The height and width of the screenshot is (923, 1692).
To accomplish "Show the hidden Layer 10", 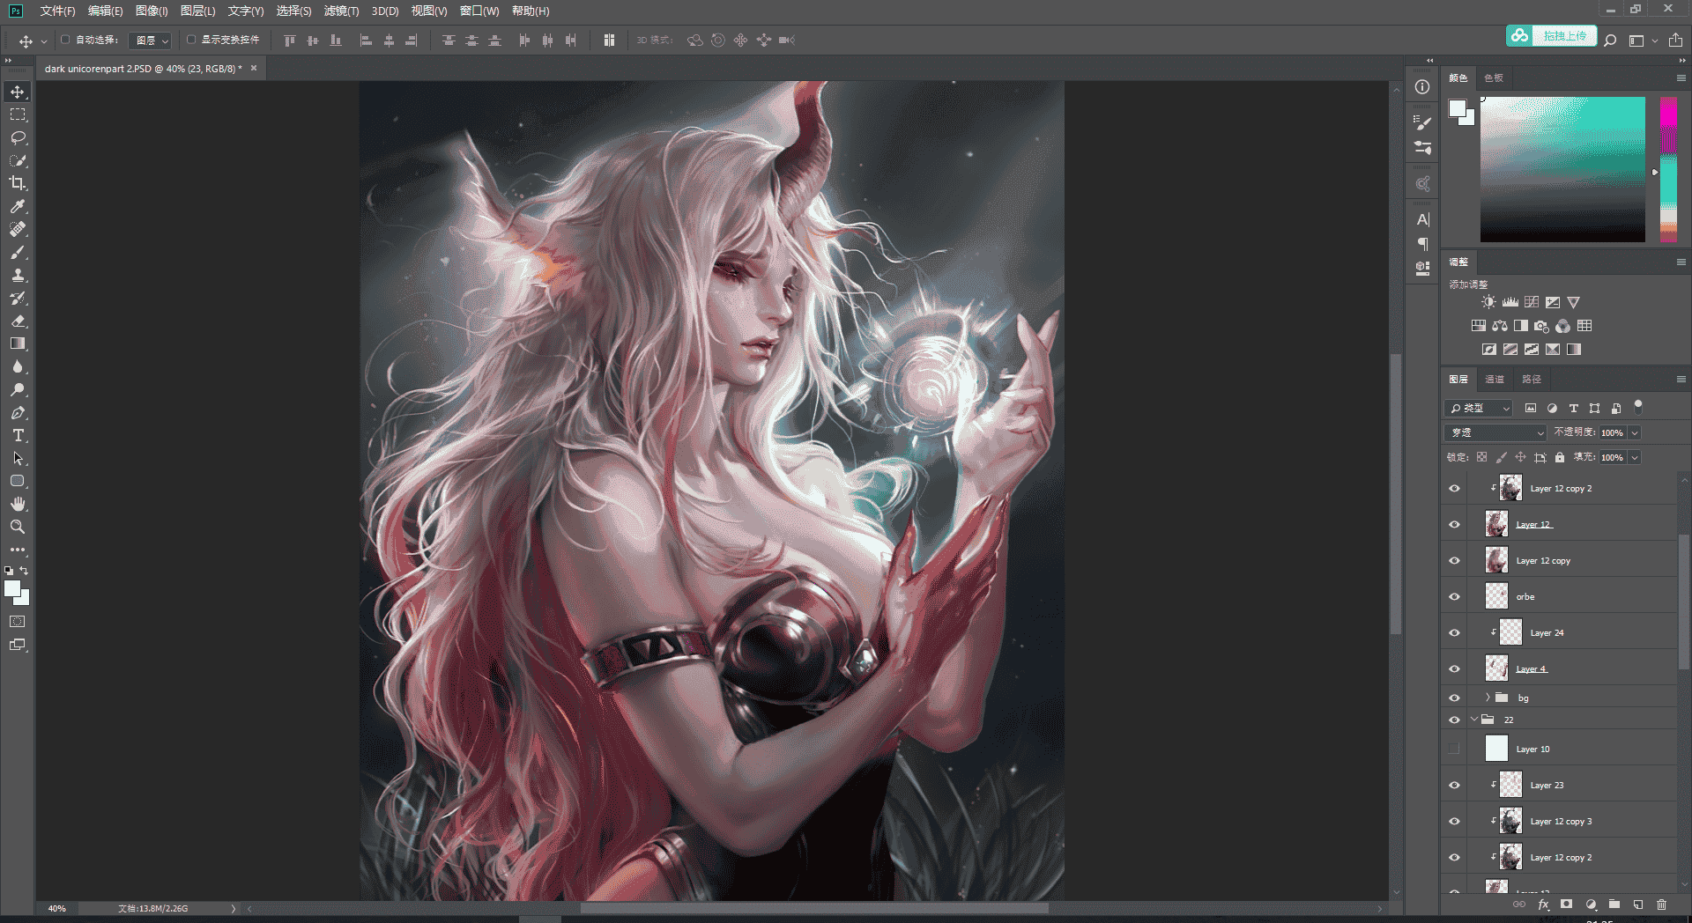I will [x=1454, y=749].
